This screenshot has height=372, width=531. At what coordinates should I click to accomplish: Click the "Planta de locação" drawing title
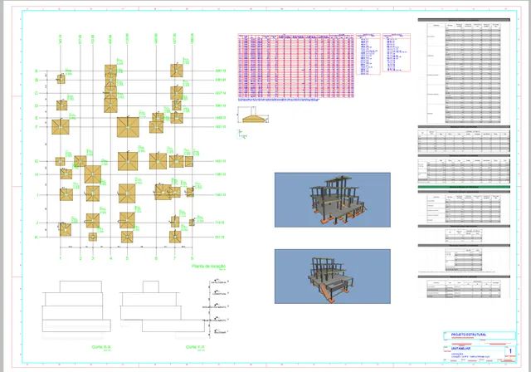pyautogui.click(x=208, y=267)
